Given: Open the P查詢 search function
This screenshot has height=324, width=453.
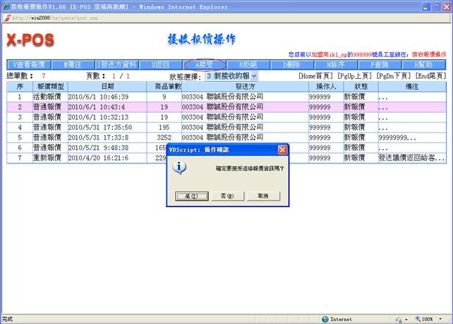Looking at the screenshot, I should click(x=380, y=65).
